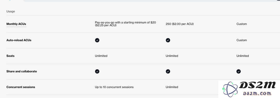Click Unlimited in the Concurrent sessions row
The width and height of the screenshot is (280, 98).
point(172,87)
